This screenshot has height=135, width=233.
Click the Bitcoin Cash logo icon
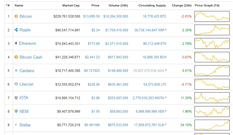[x=16, y=57]
